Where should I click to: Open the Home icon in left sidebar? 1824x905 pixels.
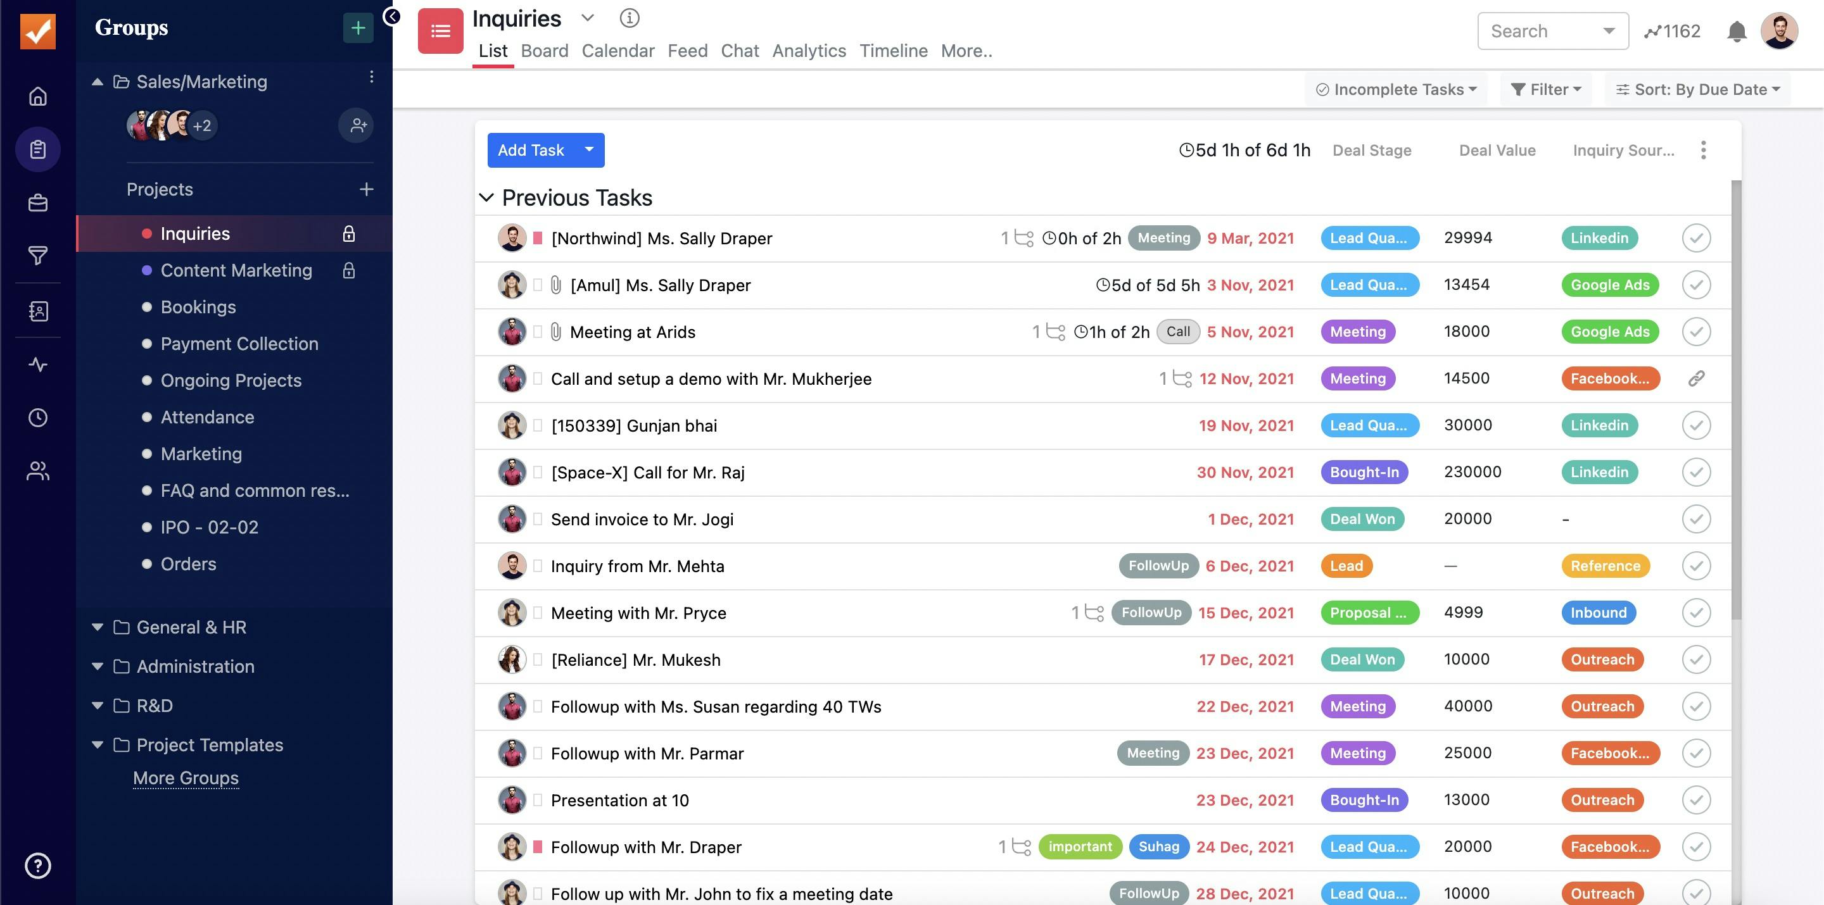click(37, 96)
